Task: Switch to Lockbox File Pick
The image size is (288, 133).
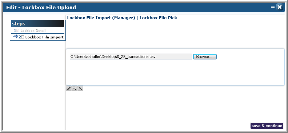Action: click(158, 18)
